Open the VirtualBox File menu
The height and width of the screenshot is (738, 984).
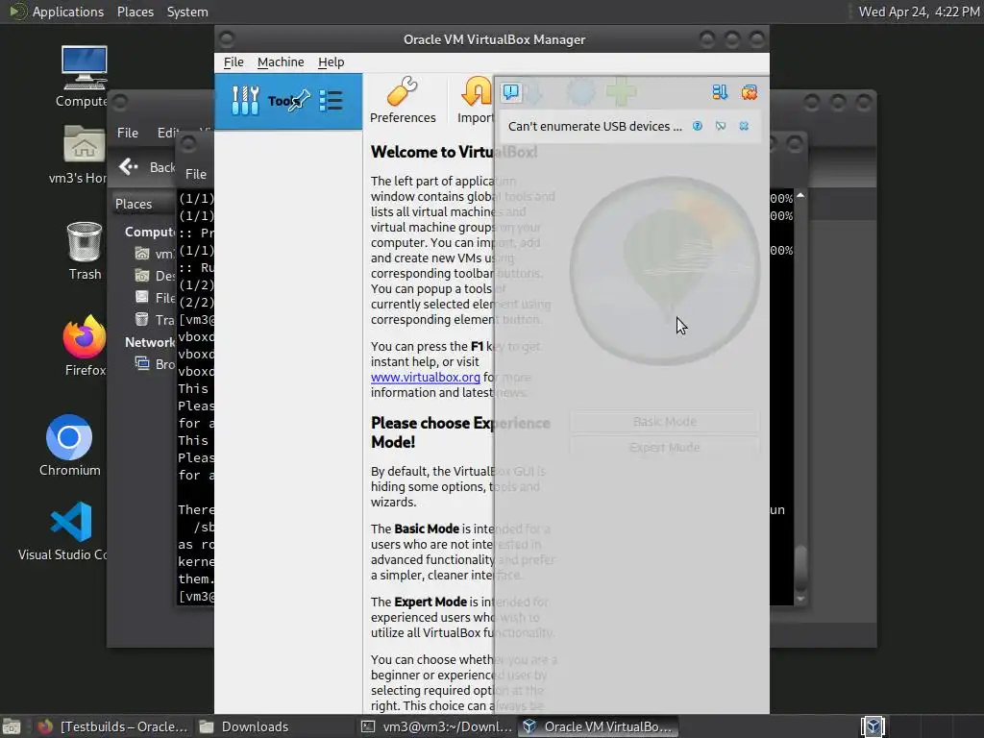tap(234, 62)
